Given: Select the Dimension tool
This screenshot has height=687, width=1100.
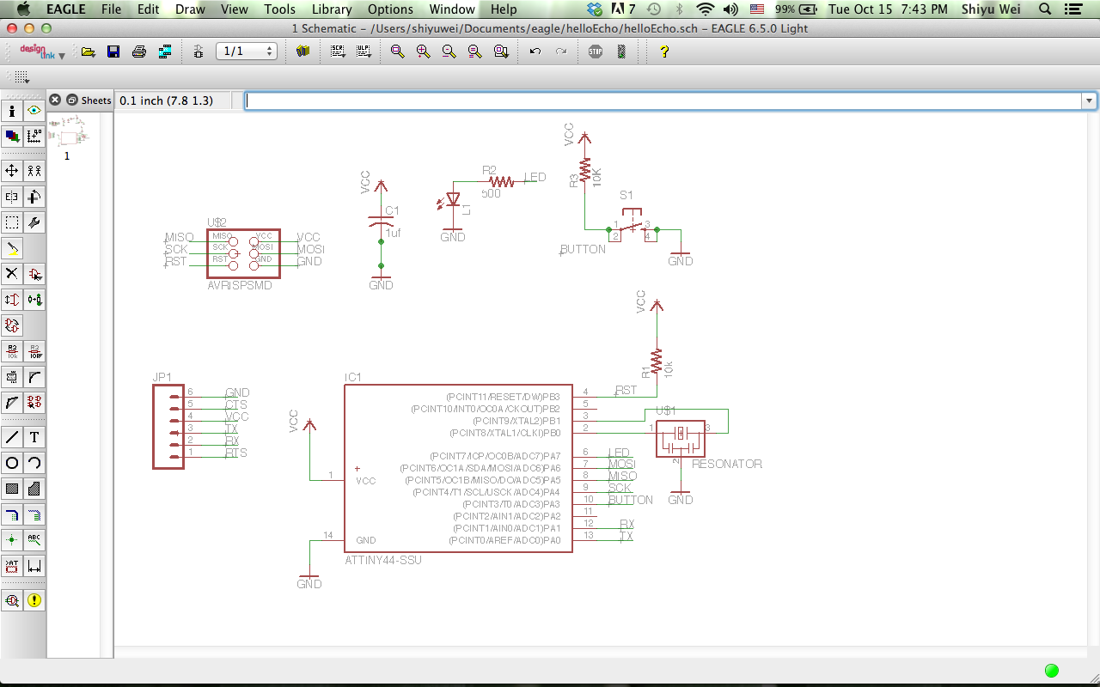Looking at the screenshot, I should click(x=34, y=566).
